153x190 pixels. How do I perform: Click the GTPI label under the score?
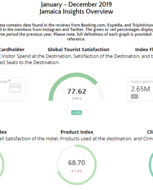pyautogui.click(x=75, y=99)
